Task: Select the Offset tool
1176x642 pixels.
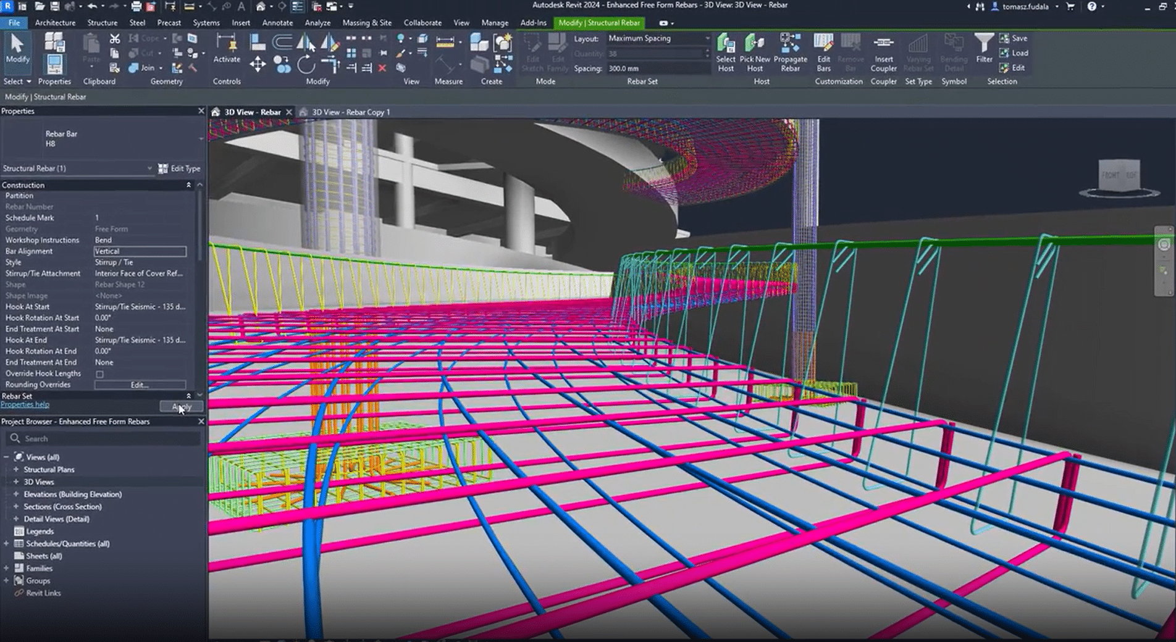Action: pos(282,42)
